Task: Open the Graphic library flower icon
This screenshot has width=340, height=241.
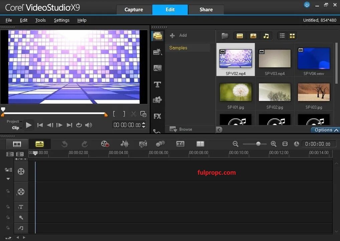Action: [157, 100]
